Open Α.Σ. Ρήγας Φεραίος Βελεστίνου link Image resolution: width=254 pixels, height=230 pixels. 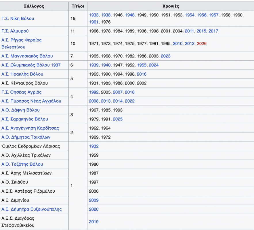click(22, 40)
